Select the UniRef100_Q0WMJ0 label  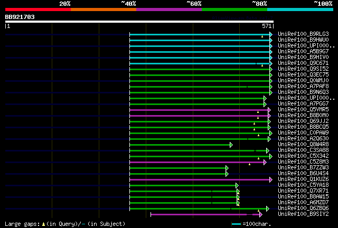pyautogui.click(x=303, y=81)
